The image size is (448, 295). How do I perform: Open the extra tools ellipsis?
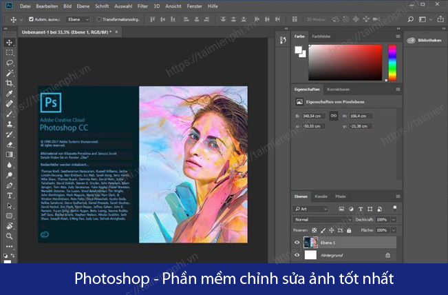[9, 246]
